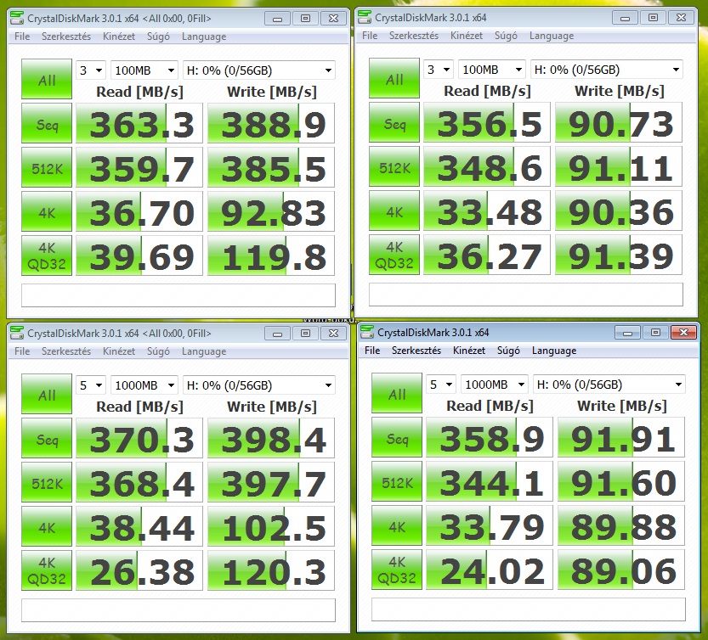The height and width of the screenshot is (640, 708).
Task: Run All tests in the window with Seq read 370.3
Action: click(x=47, y=394)
